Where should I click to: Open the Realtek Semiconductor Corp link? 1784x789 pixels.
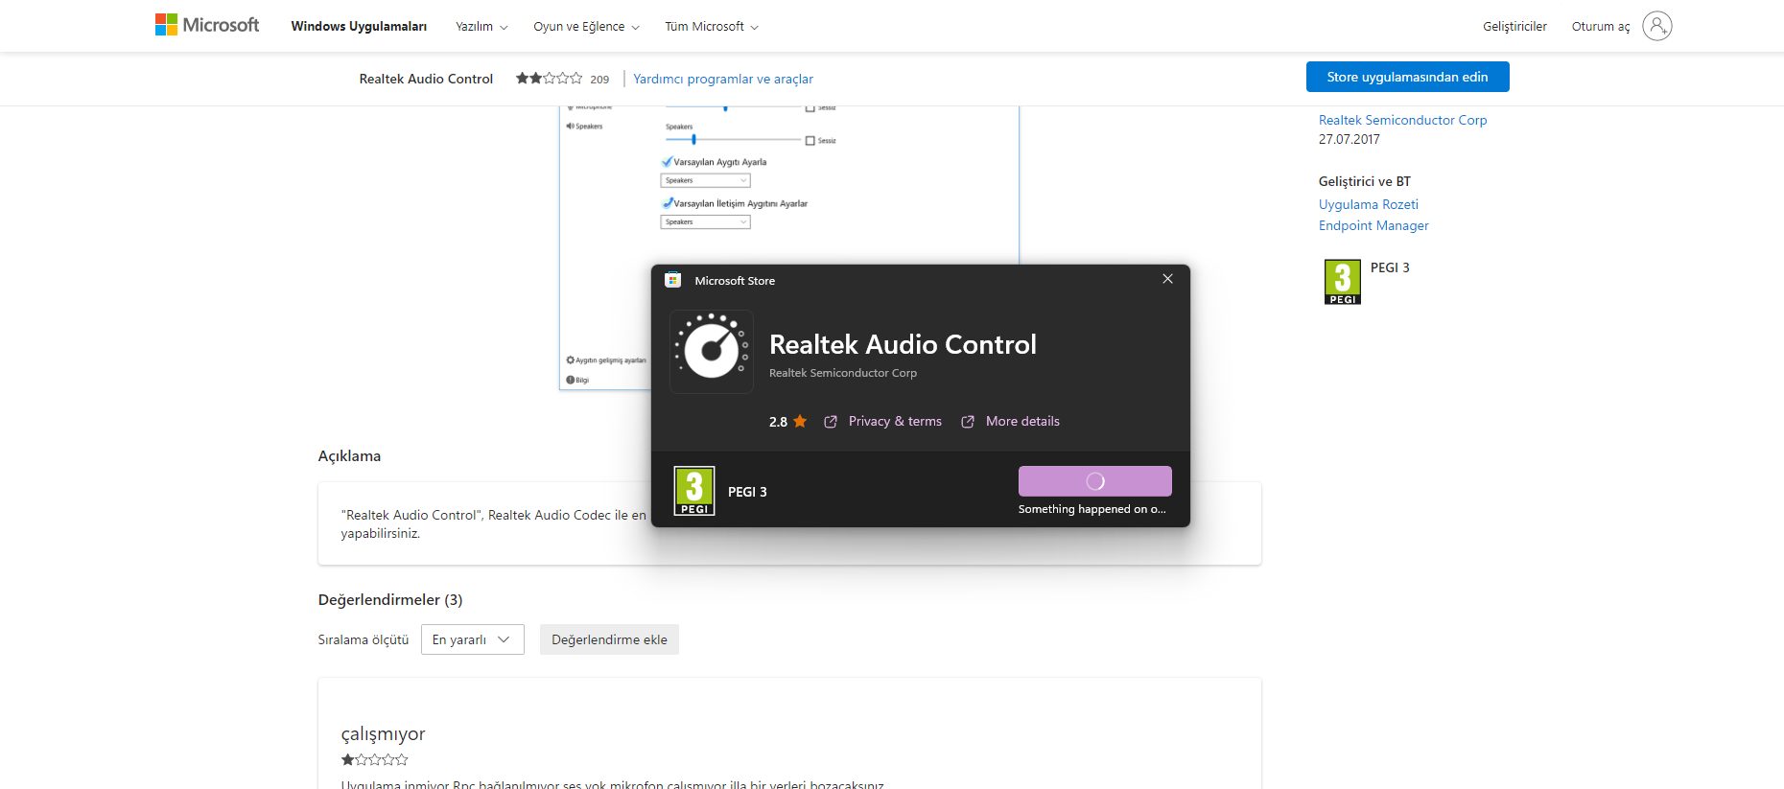tap(1402, 120)
